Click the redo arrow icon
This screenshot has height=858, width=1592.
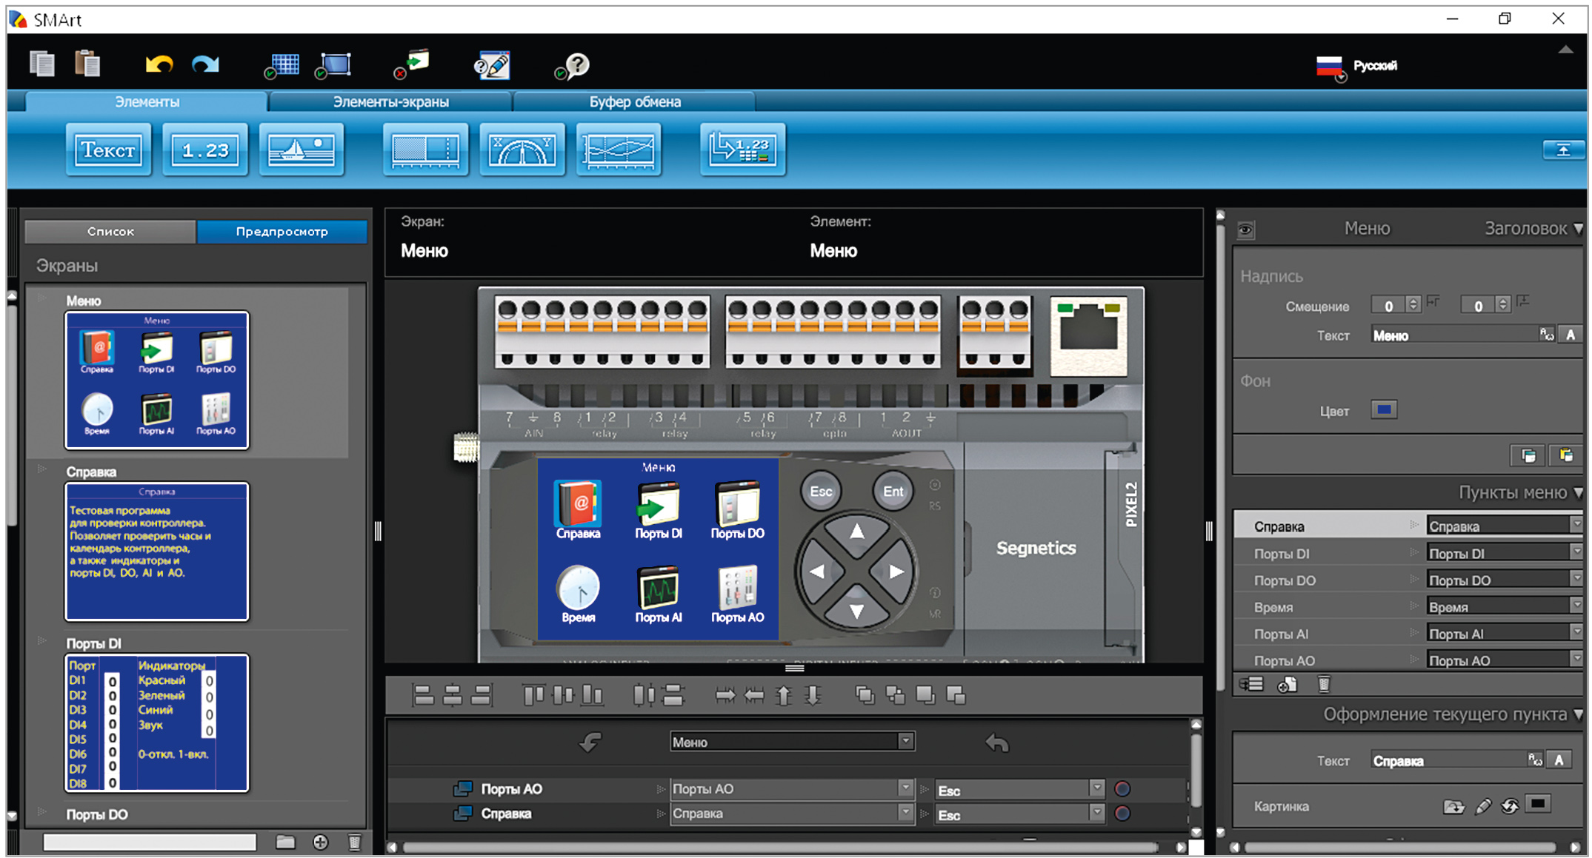[x=205, y=65]
